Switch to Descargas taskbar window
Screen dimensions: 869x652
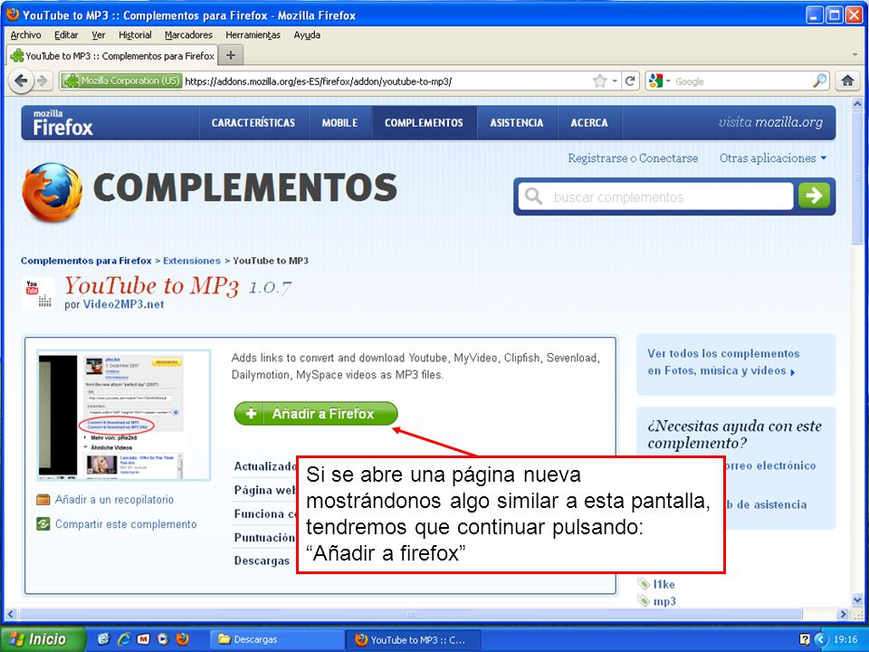[x=277, y=639]
